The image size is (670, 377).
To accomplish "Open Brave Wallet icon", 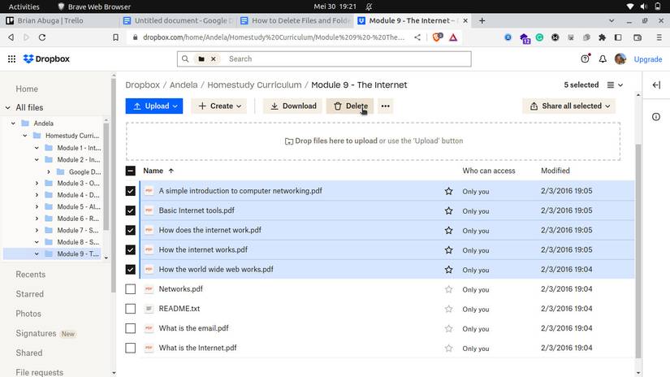I will click(638, 37).
